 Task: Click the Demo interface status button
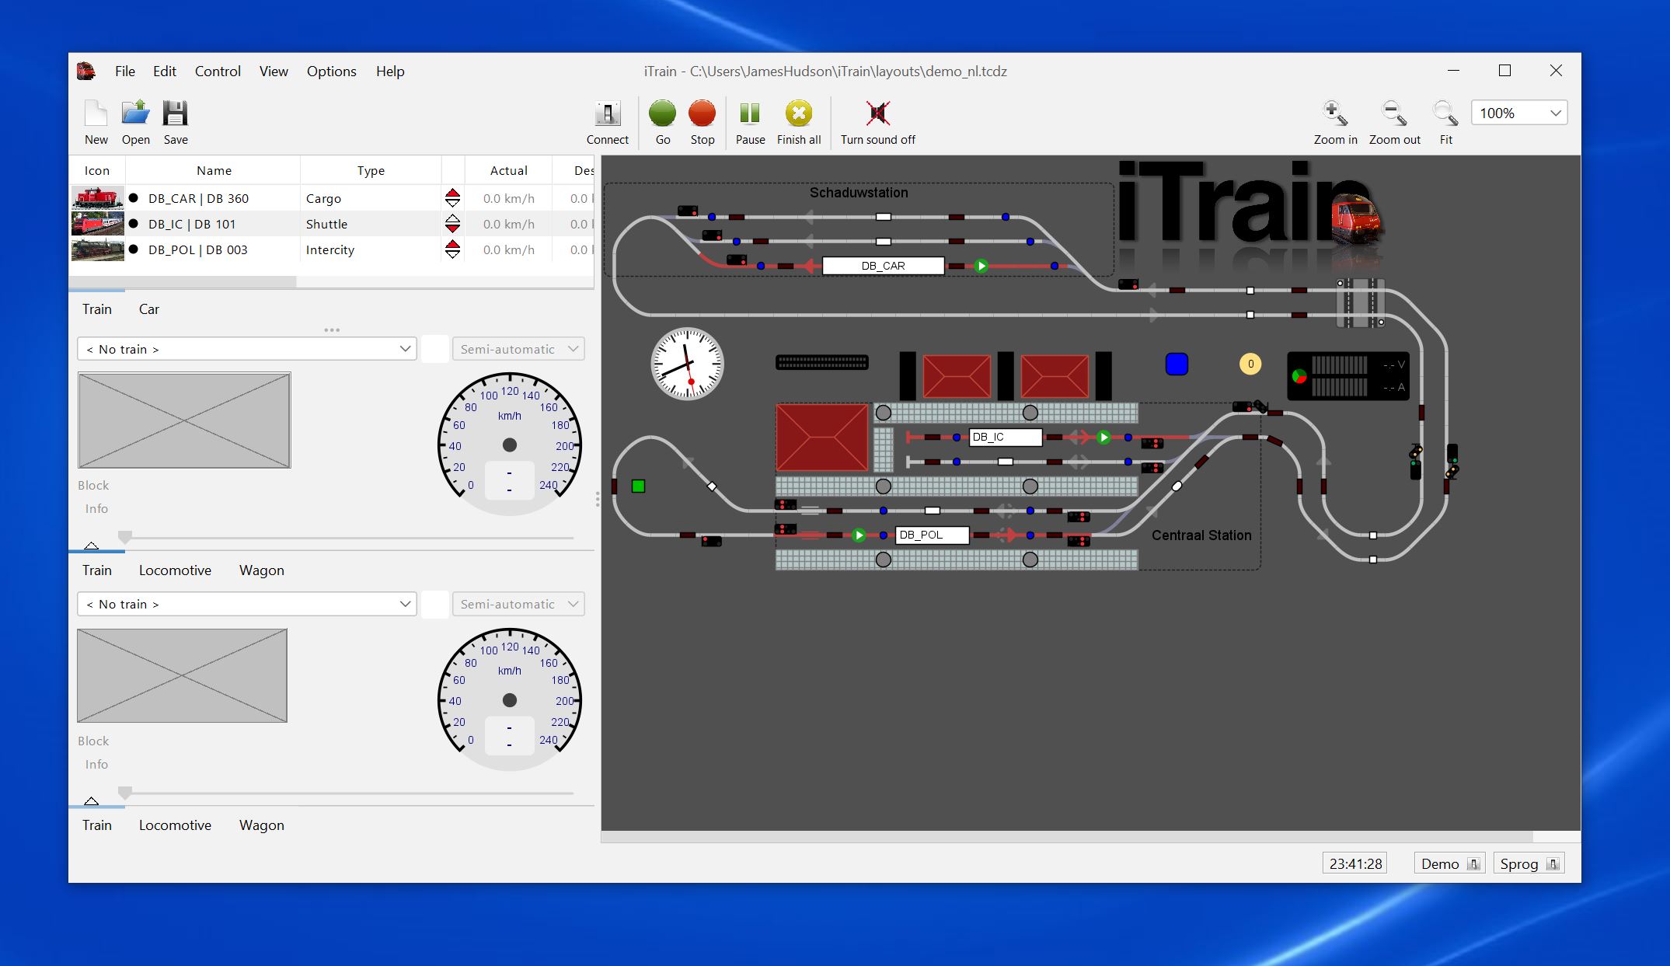pos(1449,864)
